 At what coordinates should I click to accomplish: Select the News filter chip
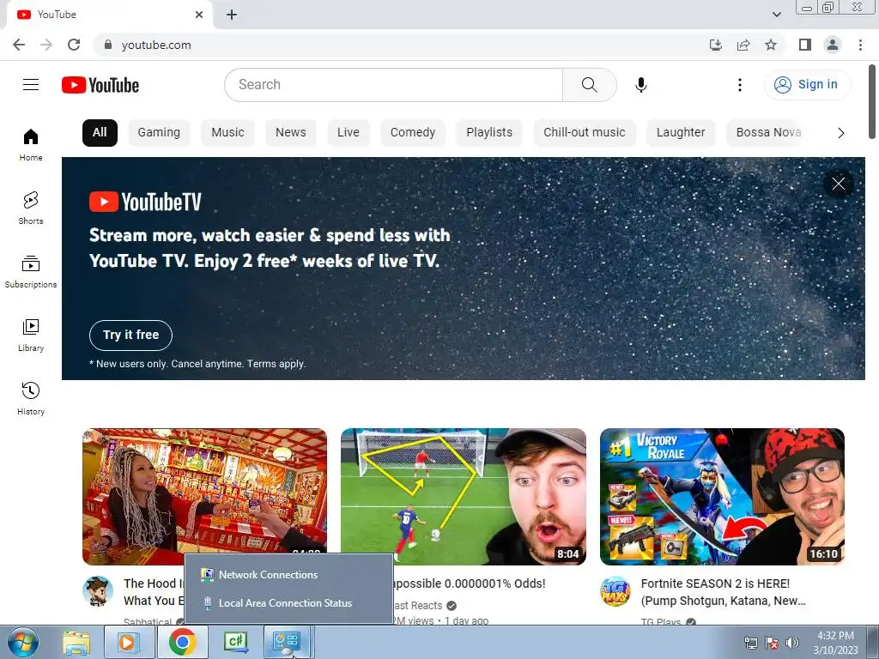pos(290,133)
